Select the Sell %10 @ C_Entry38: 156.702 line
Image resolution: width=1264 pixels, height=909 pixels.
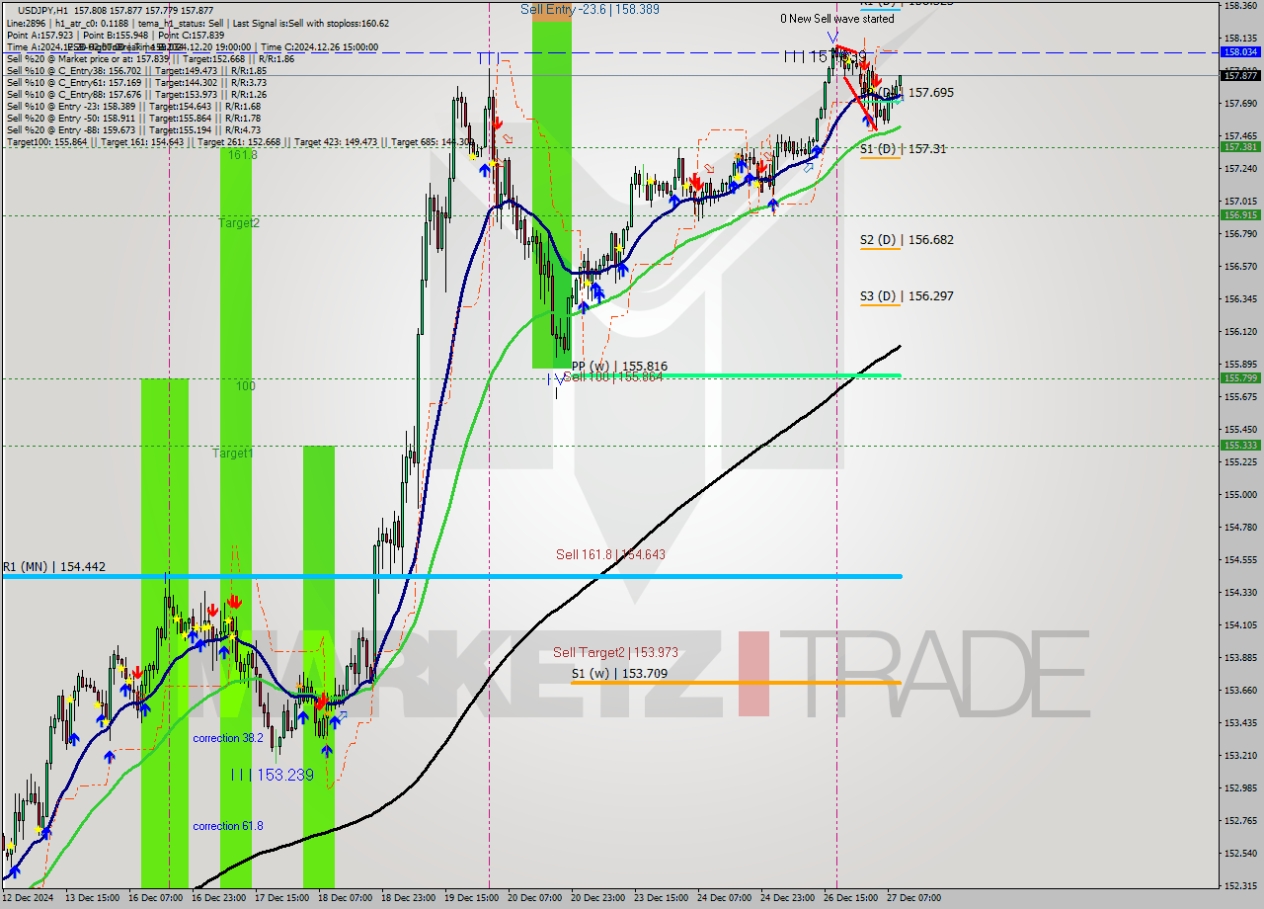click(x=136, y=71)
